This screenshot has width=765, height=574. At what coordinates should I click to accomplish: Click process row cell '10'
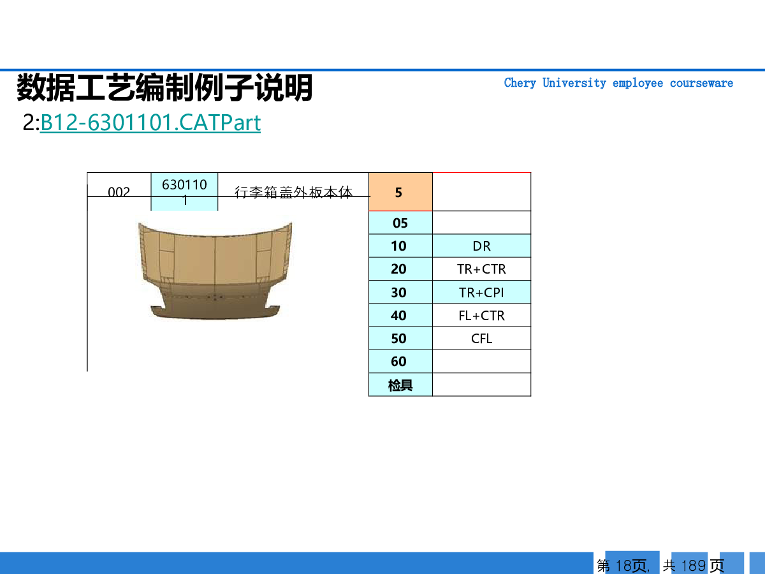tap(400, 246)
